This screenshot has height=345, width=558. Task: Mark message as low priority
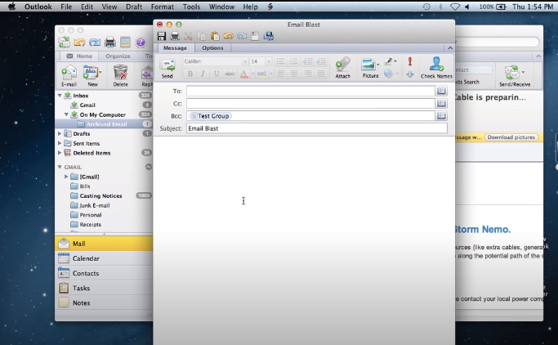point(410,74)
